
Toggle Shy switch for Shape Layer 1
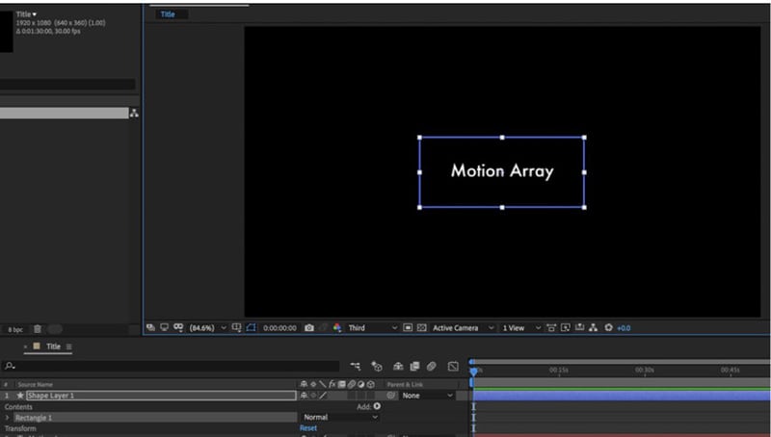(304, 396)
